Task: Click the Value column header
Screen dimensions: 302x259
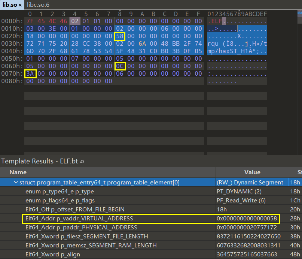Action: 252,172
